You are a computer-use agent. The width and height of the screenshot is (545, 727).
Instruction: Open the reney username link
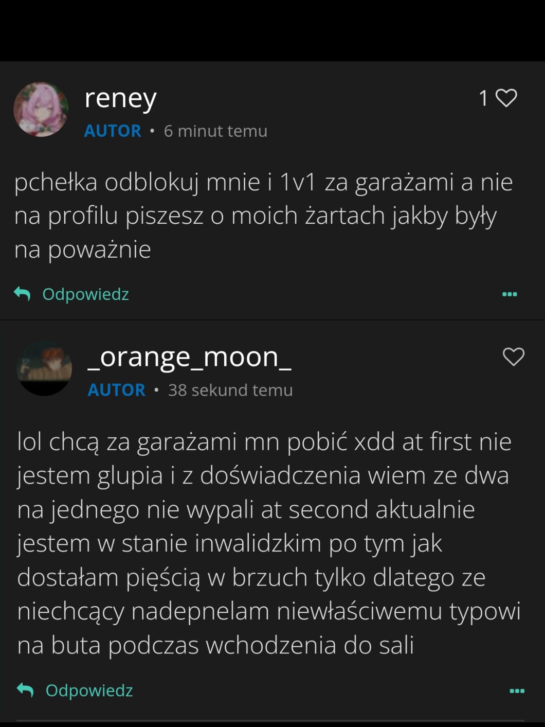[x=120, y=98]
